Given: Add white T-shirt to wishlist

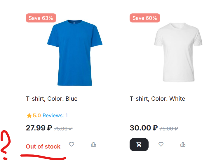Looking at the screenshot, I should click(161, 144).
